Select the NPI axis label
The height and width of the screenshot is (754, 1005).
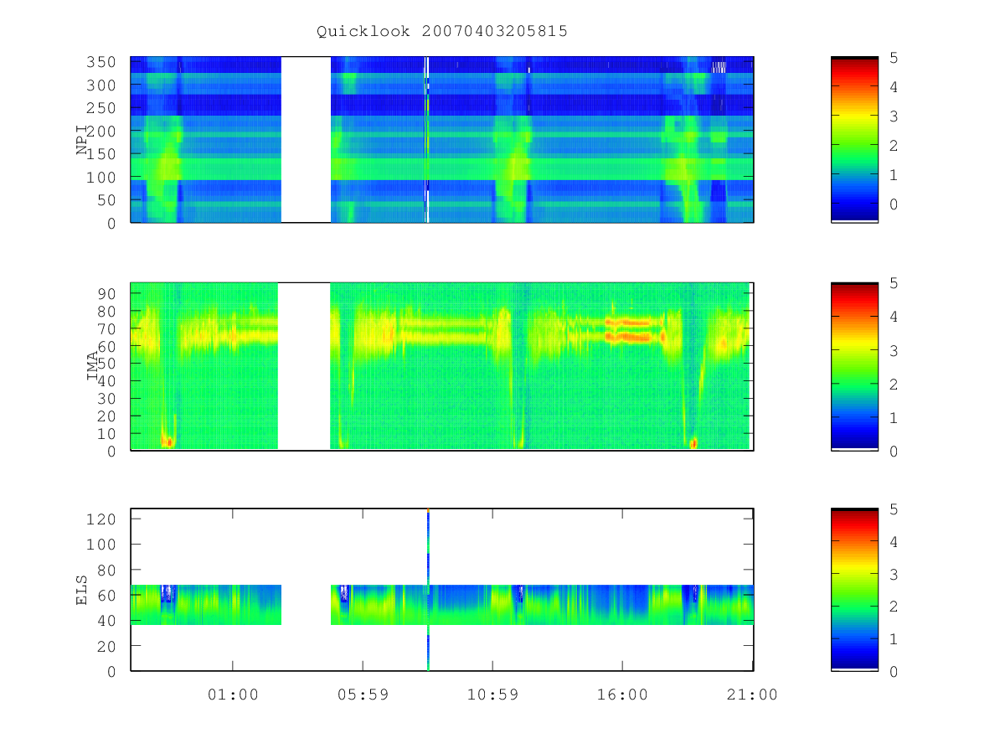point(82,140)
